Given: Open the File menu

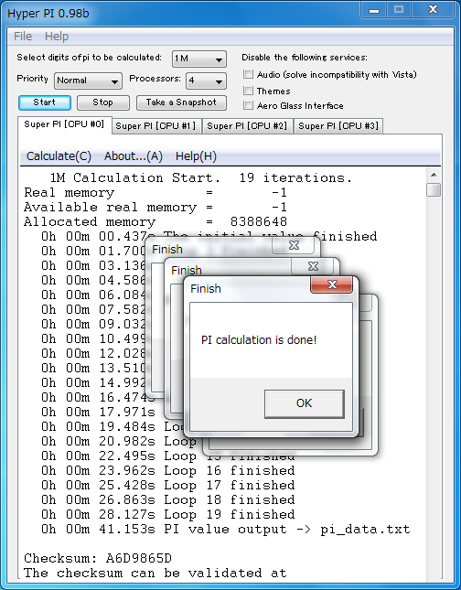Looking at the screenshot, I should tap(23, 37).
